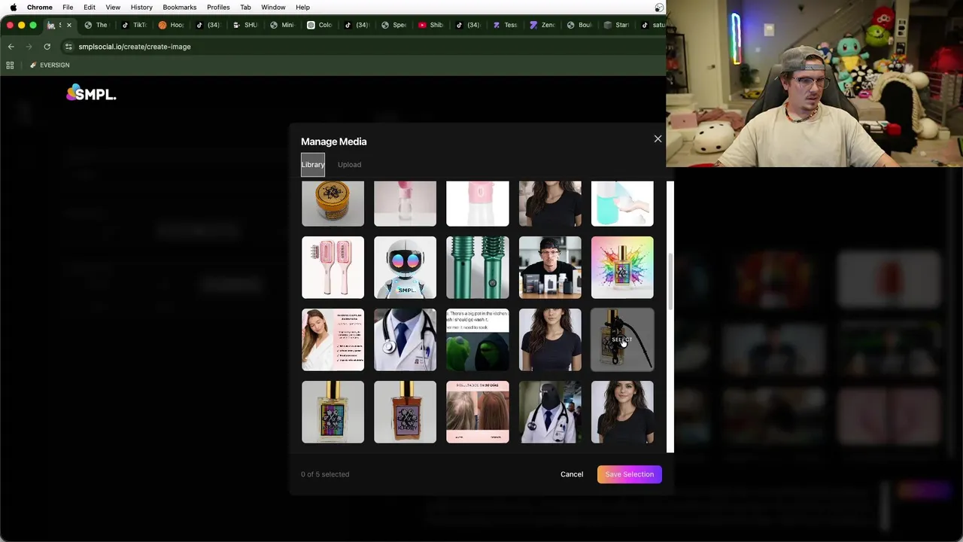963x542 pixels.
Task: Select the orange jar thumbnail
Action: 333,203
